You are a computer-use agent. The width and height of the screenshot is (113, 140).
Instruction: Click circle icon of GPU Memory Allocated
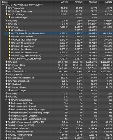pyautogui.click(x=6, y=128)
